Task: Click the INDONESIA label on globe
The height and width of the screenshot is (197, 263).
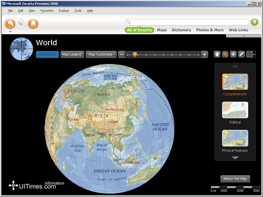Action: click(130, 163)
